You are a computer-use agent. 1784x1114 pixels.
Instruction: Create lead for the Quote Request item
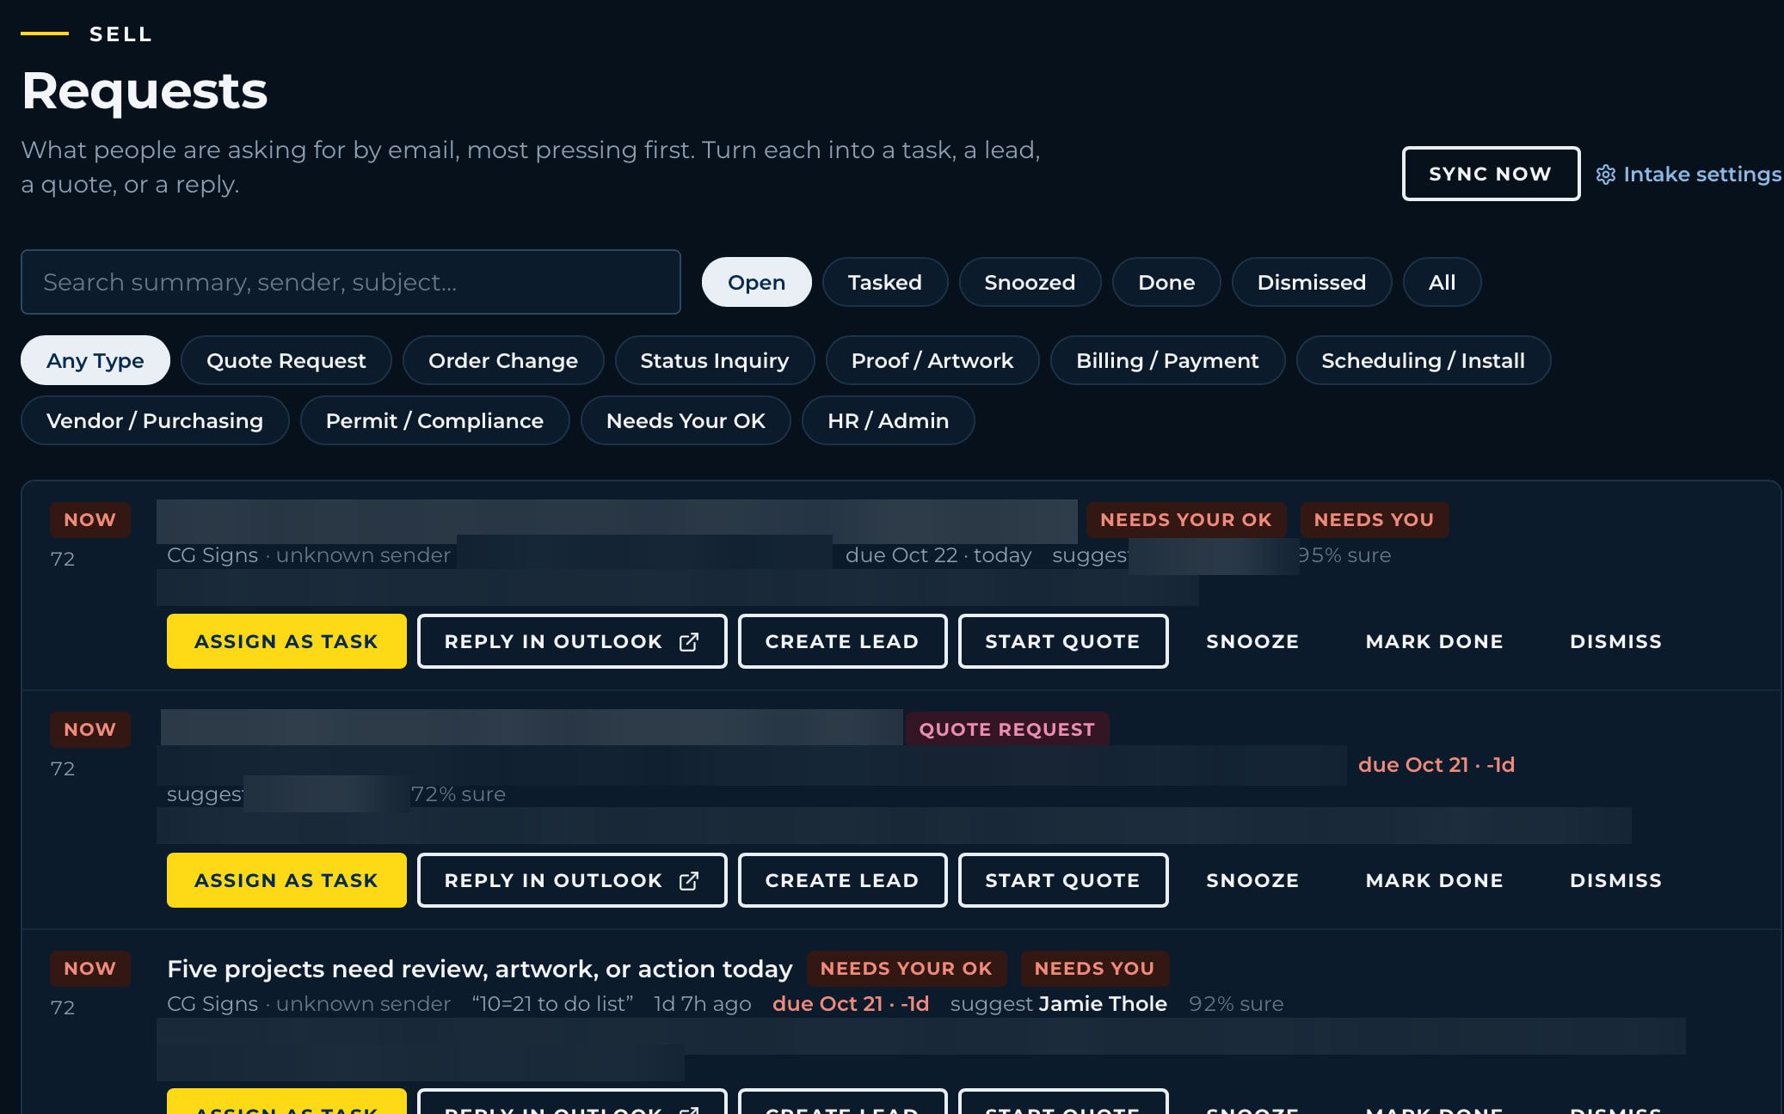click(x=842, y=880)
